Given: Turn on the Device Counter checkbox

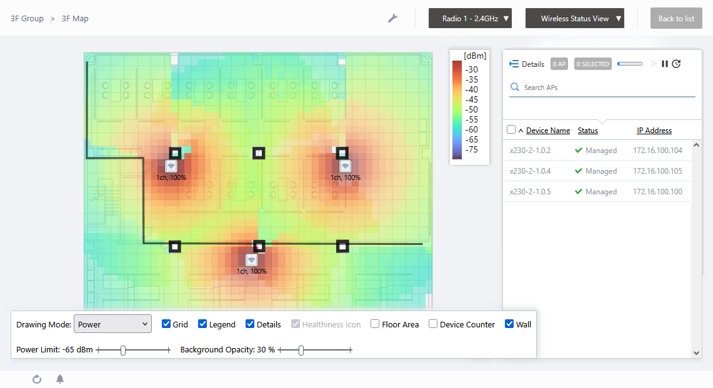Looking at the screenshot, I should pos(433,324).
